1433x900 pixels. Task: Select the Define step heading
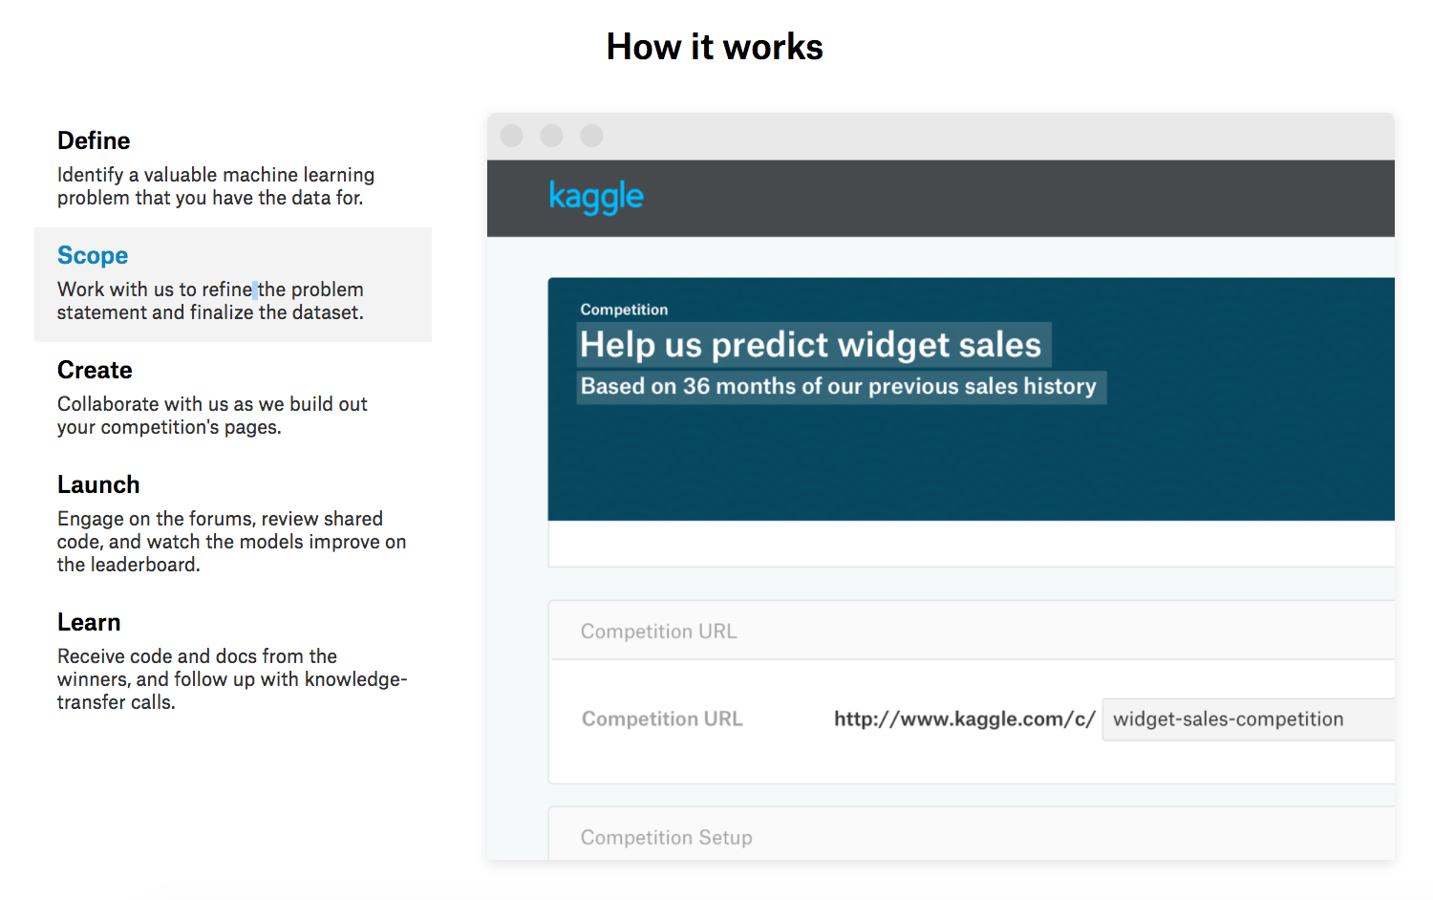(94, 140)
